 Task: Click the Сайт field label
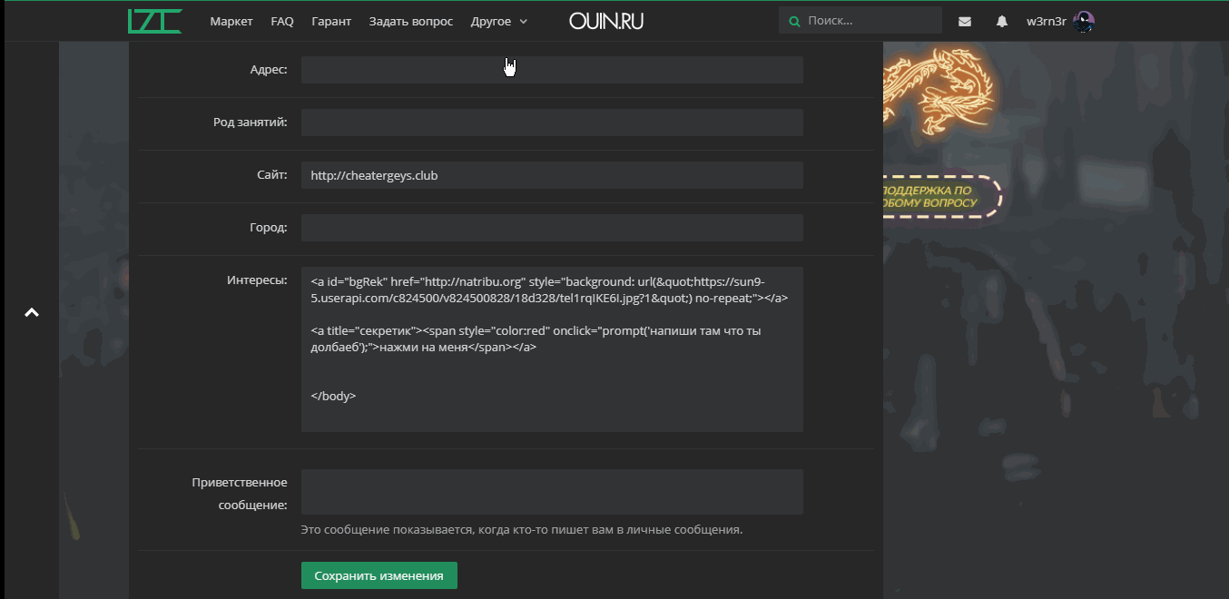(270, 175)
